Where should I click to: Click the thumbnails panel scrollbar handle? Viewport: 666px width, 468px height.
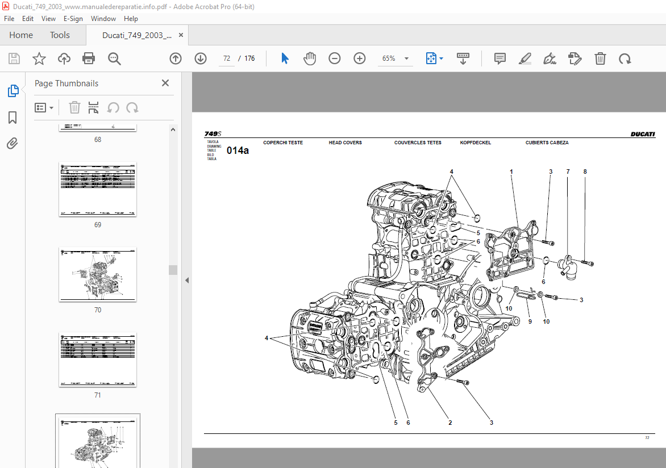pos(173,270)
